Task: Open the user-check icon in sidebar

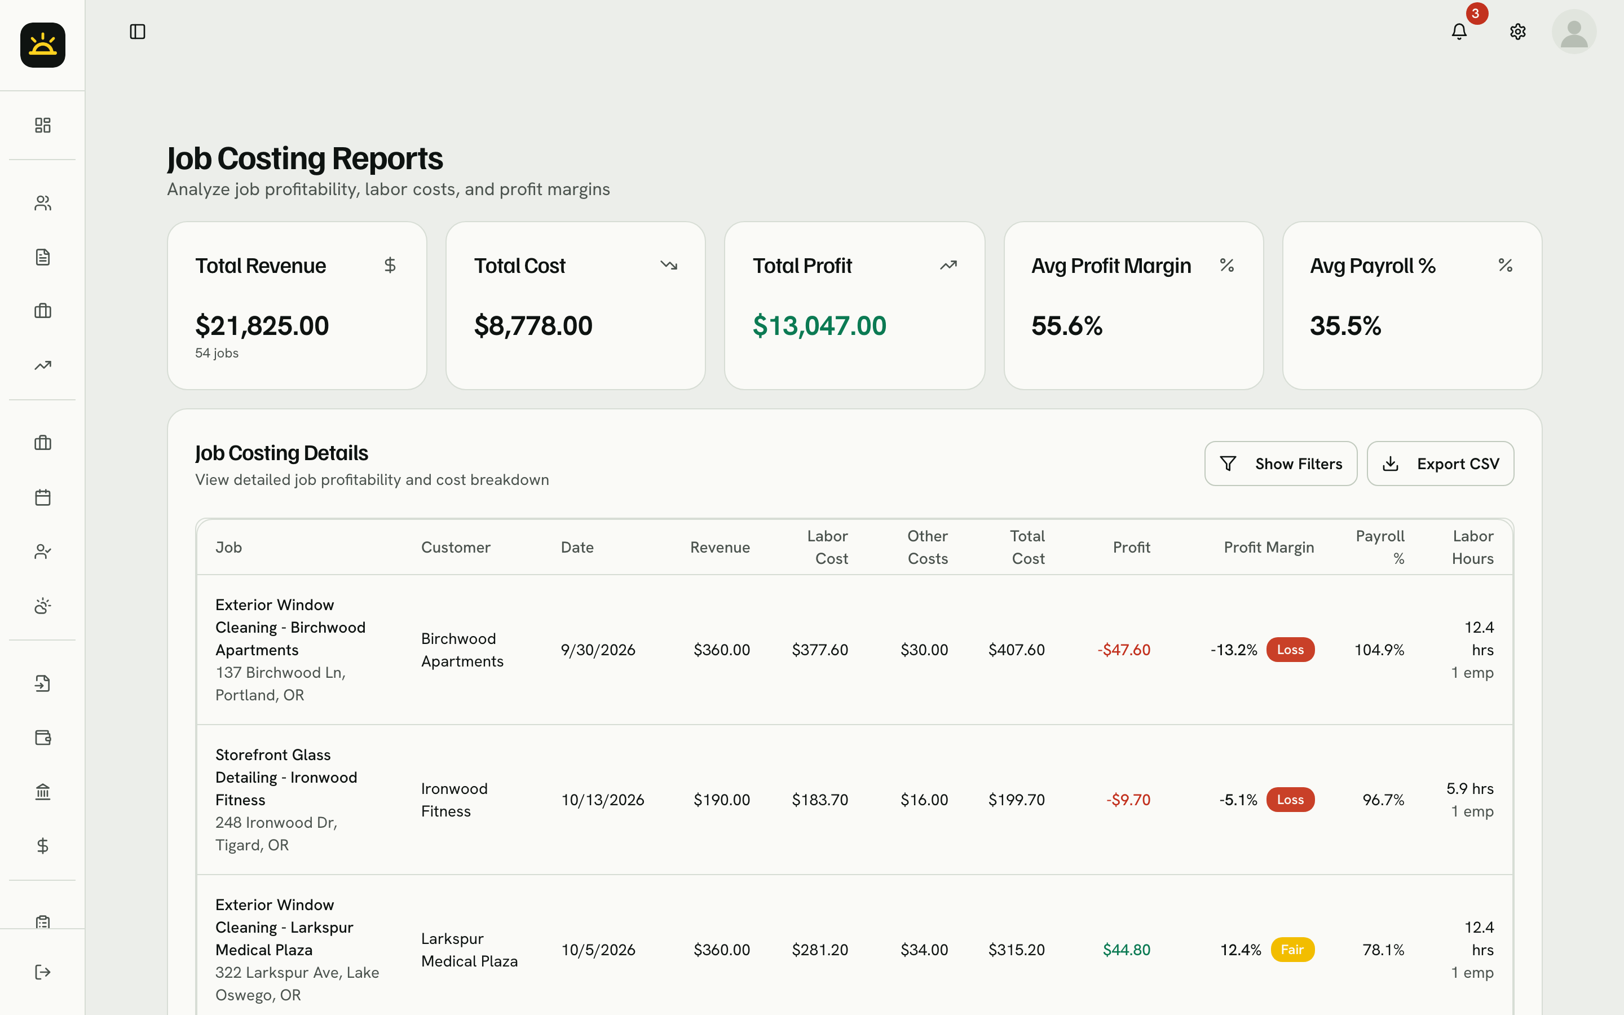Action: (42, 551)
